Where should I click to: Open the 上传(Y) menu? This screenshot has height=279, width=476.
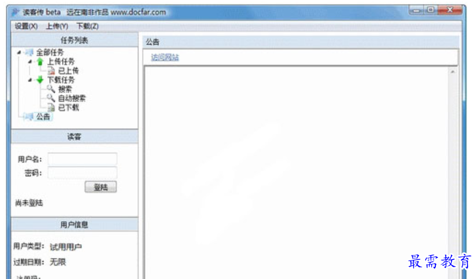pyautogui.click(x=57, y=26)
